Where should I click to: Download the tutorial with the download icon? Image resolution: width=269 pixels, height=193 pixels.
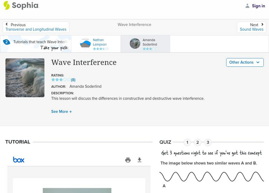pos(140,160)
